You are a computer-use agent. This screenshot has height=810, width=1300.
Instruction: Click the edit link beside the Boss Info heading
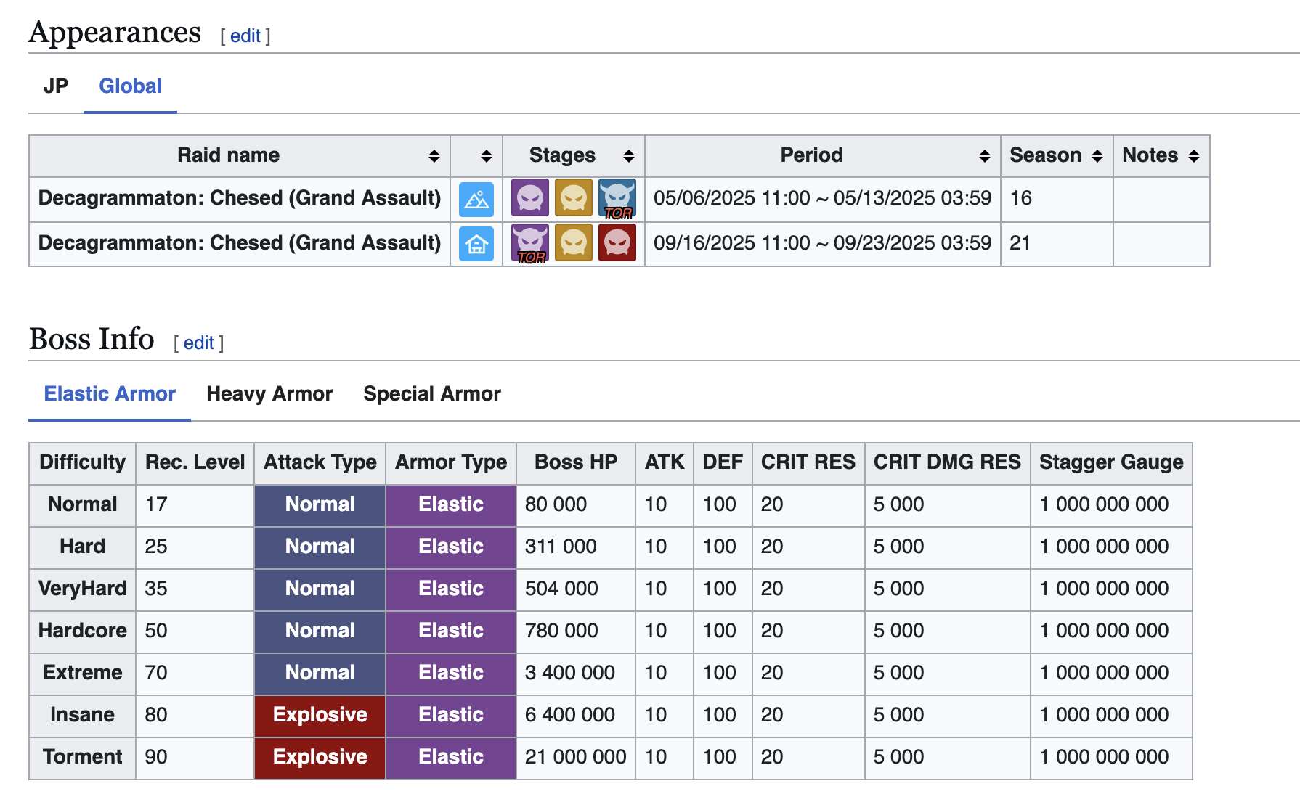[x=198, y=343]
